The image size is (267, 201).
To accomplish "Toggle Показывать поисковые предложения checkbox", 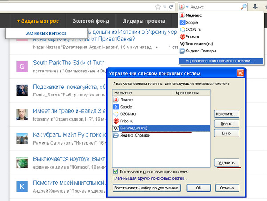I will [116, 171].
